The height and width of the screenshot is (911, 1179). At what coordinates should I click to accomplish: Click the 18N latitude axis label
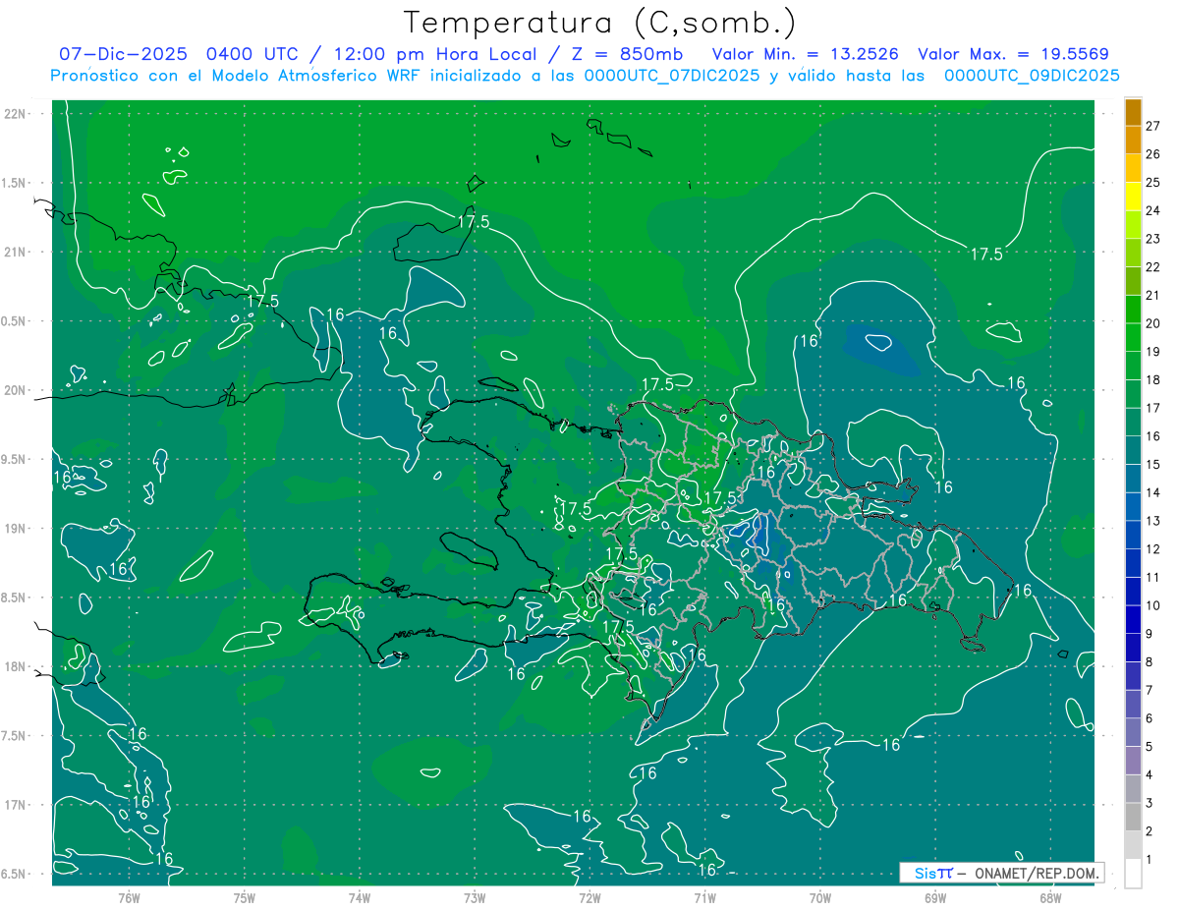pos(17,666)
